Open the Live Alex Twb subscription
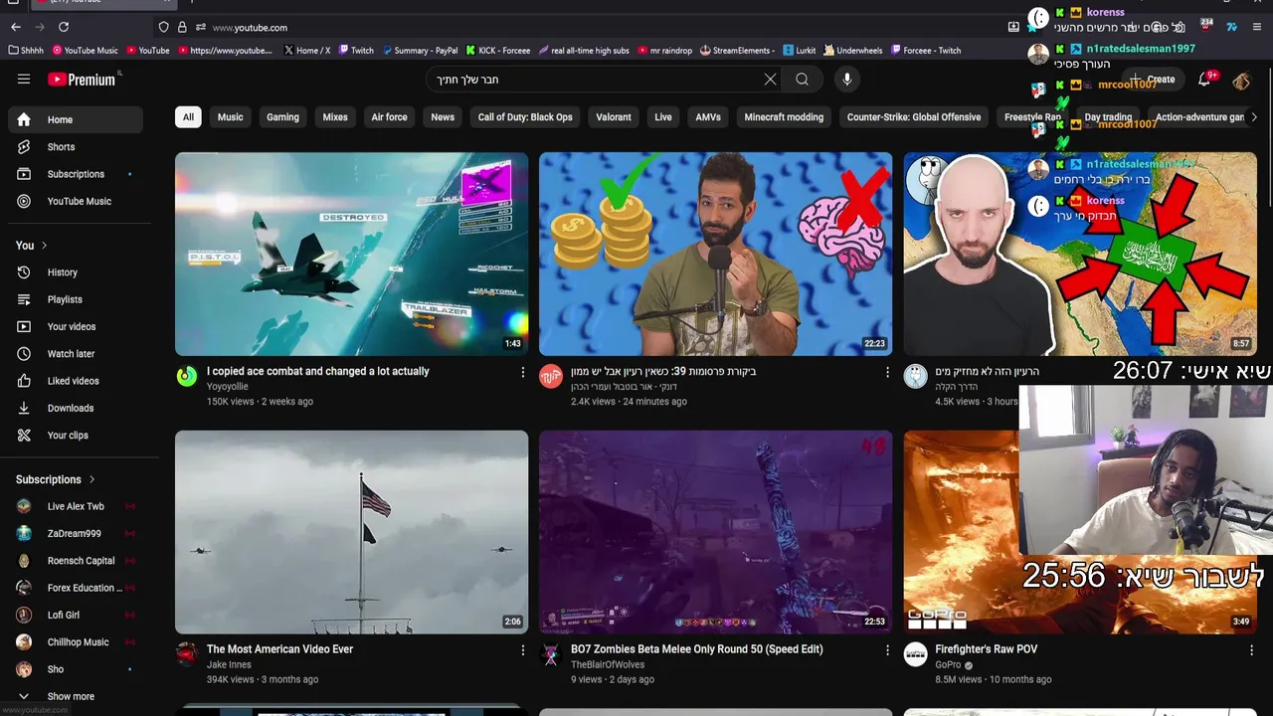The image size is (1273, 716). point(76,506)
